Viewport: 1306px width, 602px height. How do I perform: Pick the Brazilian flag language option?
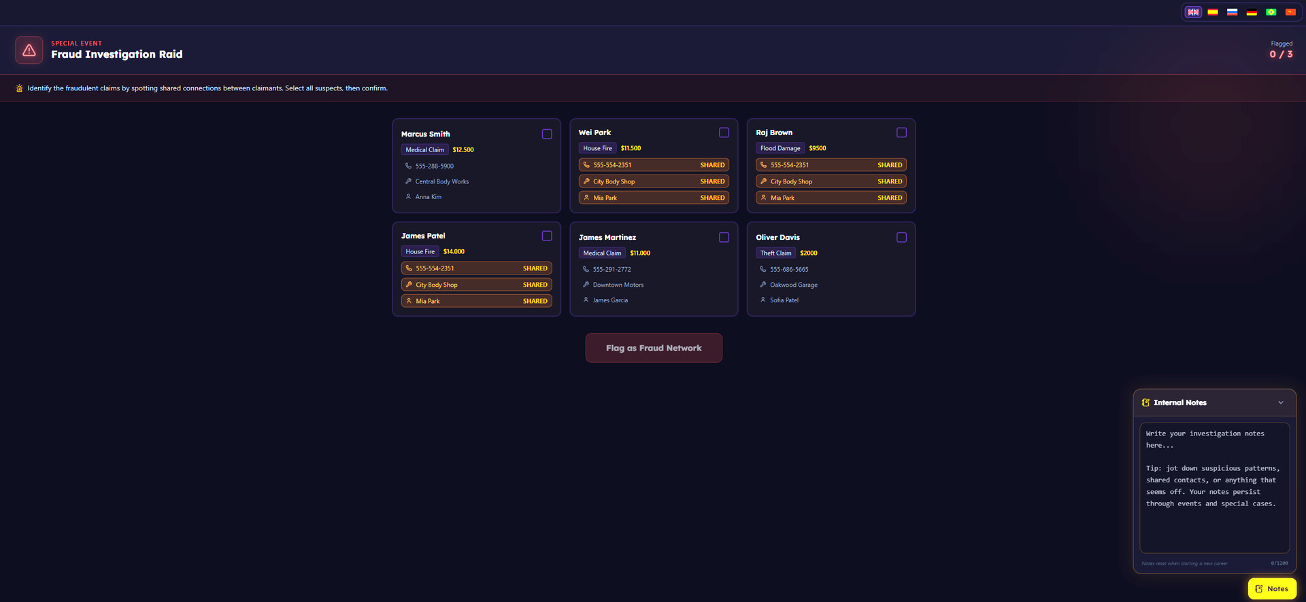point(1271,12)
